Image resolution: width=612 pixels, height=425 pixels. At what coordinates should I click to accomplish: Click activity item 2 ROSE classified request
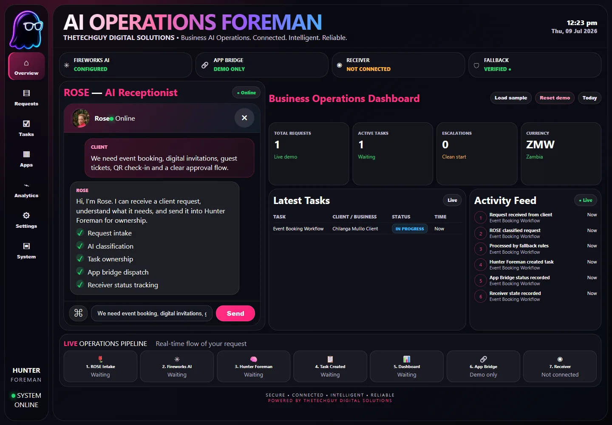click(x=535, y=233)
